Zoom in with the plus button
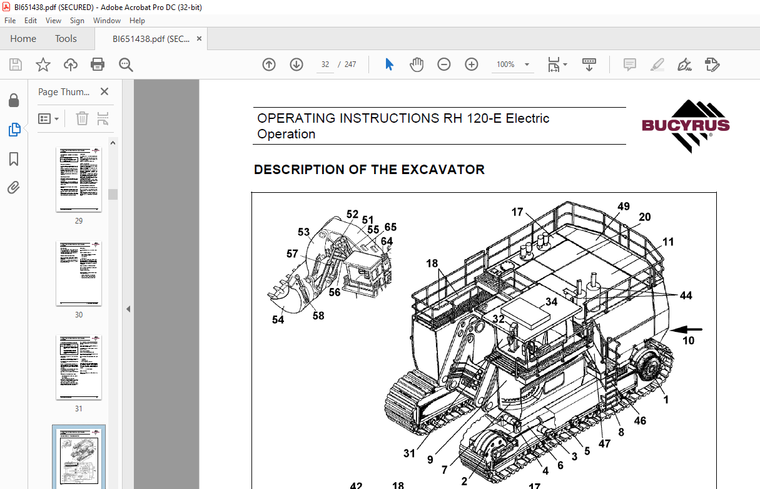The image size is (760, 489). point(472,64)
